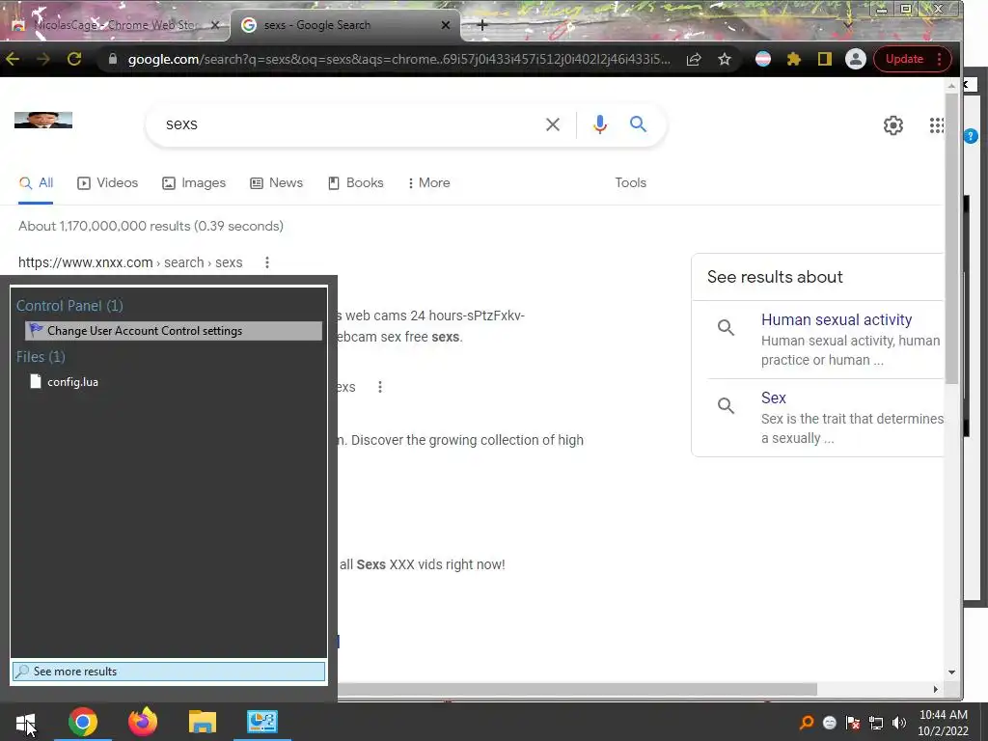Open the search Tools options
The height and width of the screenshot is (741, 988).
tap(631, 182)
